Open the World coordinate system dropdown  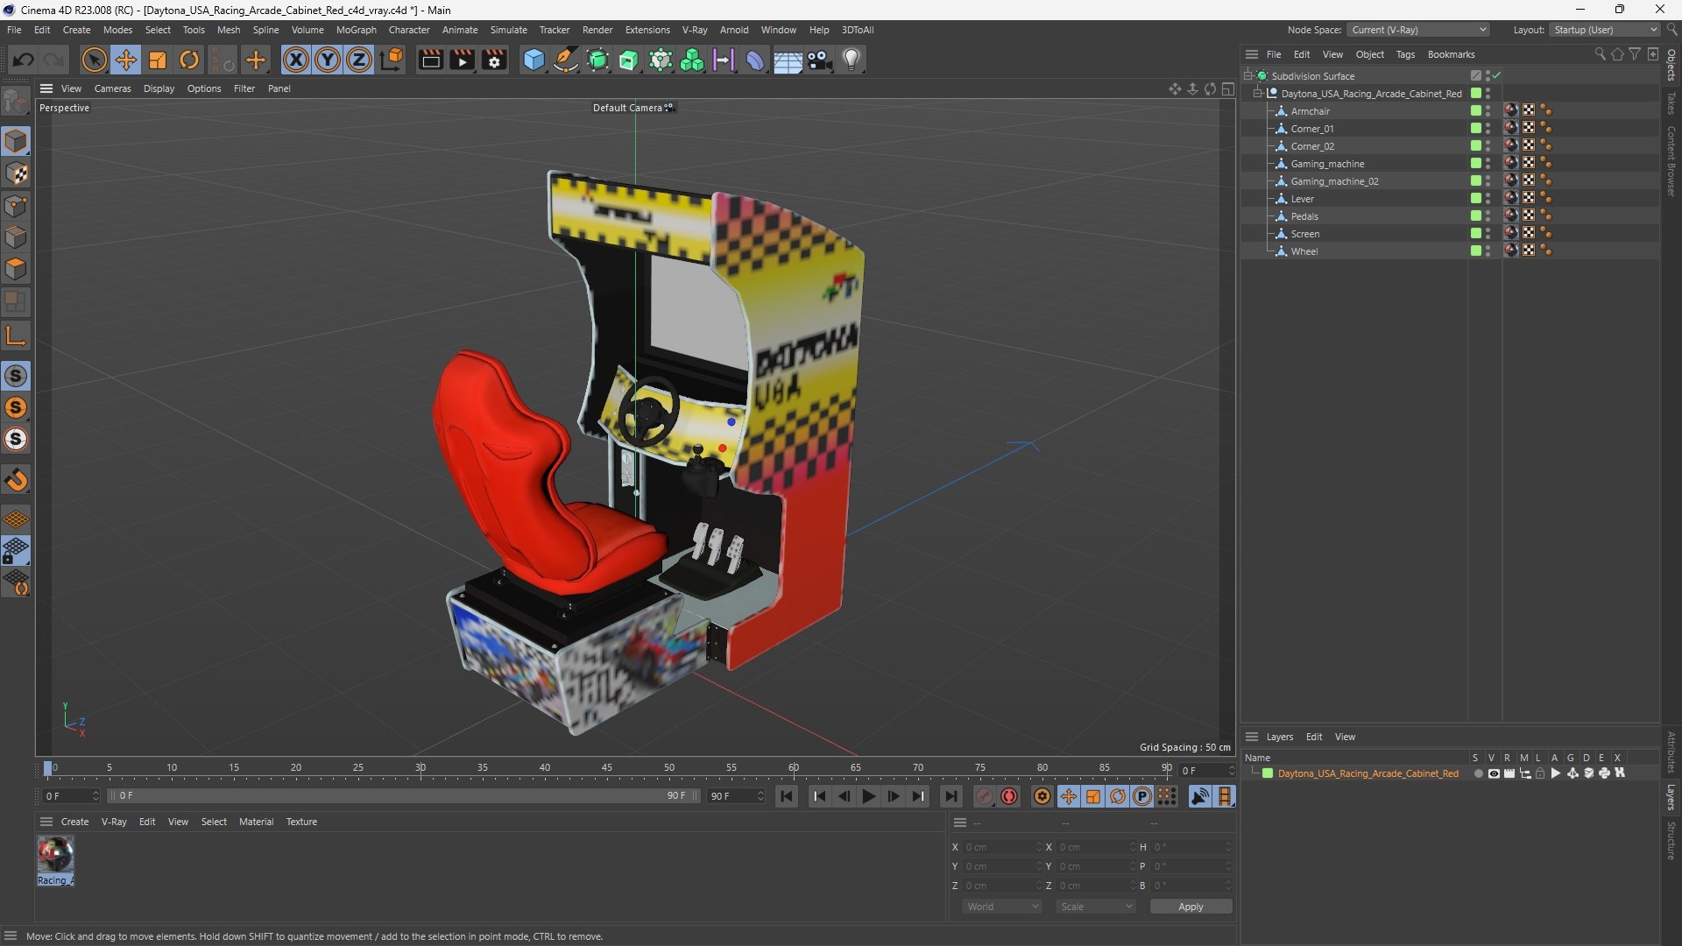pyautogui.click(x=1002, y=907)
